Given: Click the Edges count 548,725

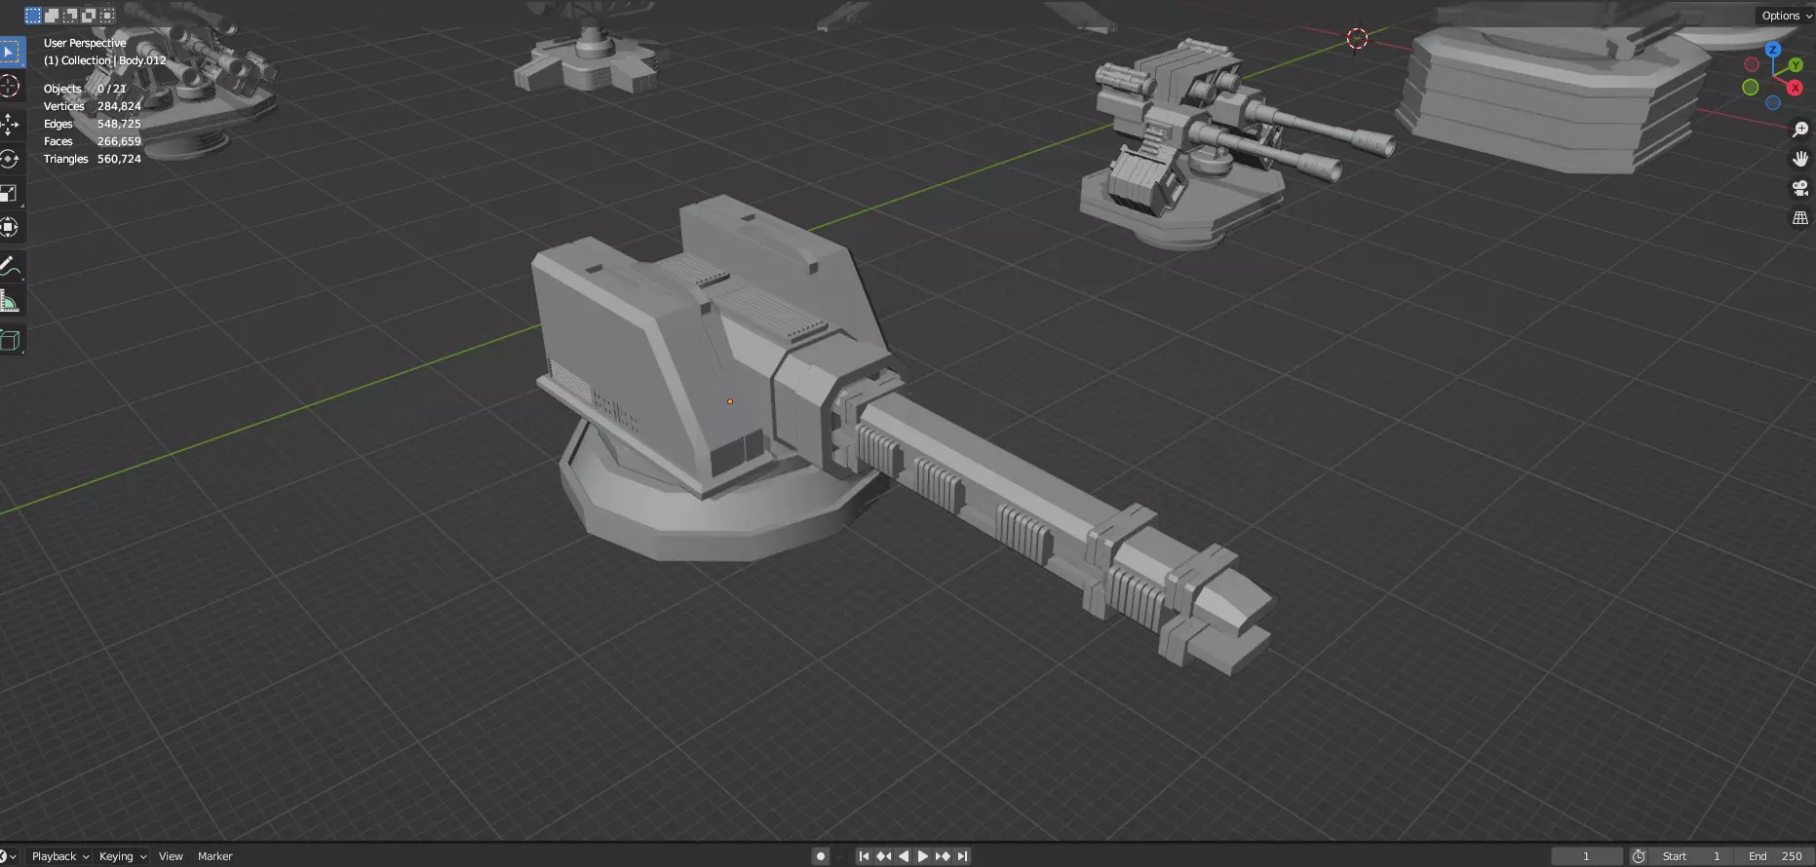Looking at the screenshot, I should pyautogui.click(x=119, y=124).
